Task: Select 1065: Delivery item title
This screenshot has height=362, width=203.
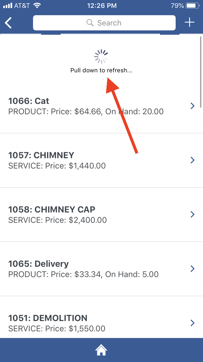Action: click(x=38, y=264)
